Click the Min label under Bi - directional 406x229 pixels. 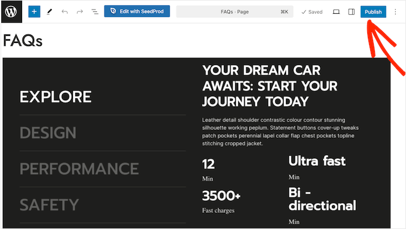(294, 222)
